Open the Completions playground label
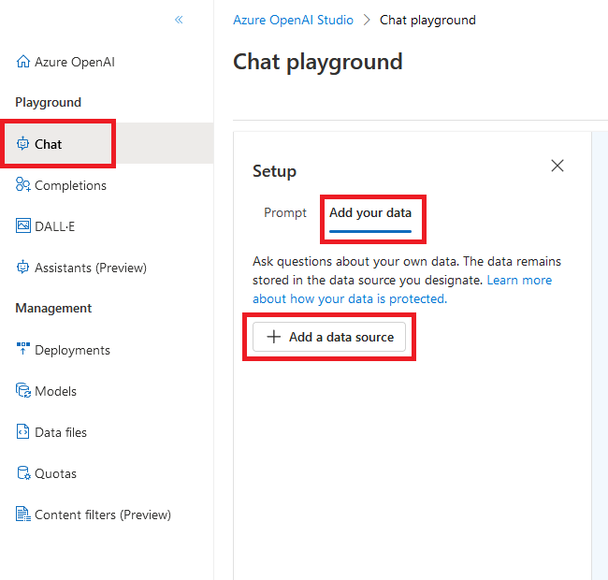The image size is (608, 580). (71, 185)
